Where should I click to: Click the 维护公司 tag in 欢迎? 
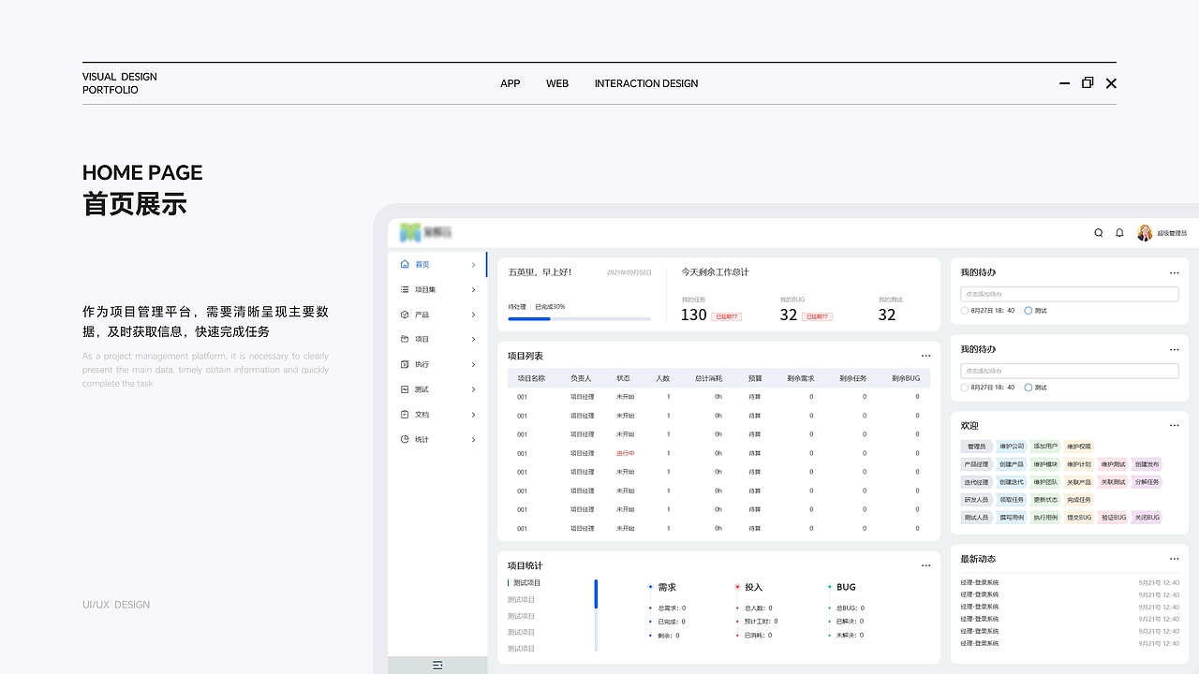pyautogui.click(x=1012, y=447)
